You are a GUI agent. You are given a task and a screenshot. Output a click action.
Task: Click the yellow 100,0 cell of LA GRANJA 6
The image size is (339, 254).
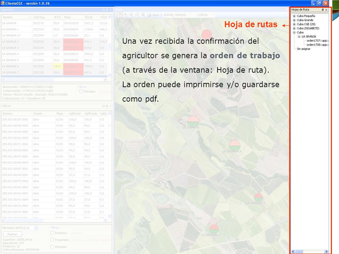pyautogui.click(x=58, y=66)
